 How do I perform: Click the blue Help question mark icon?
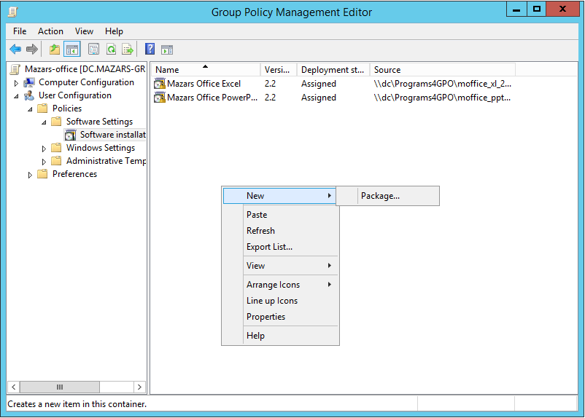coord(150,50)
